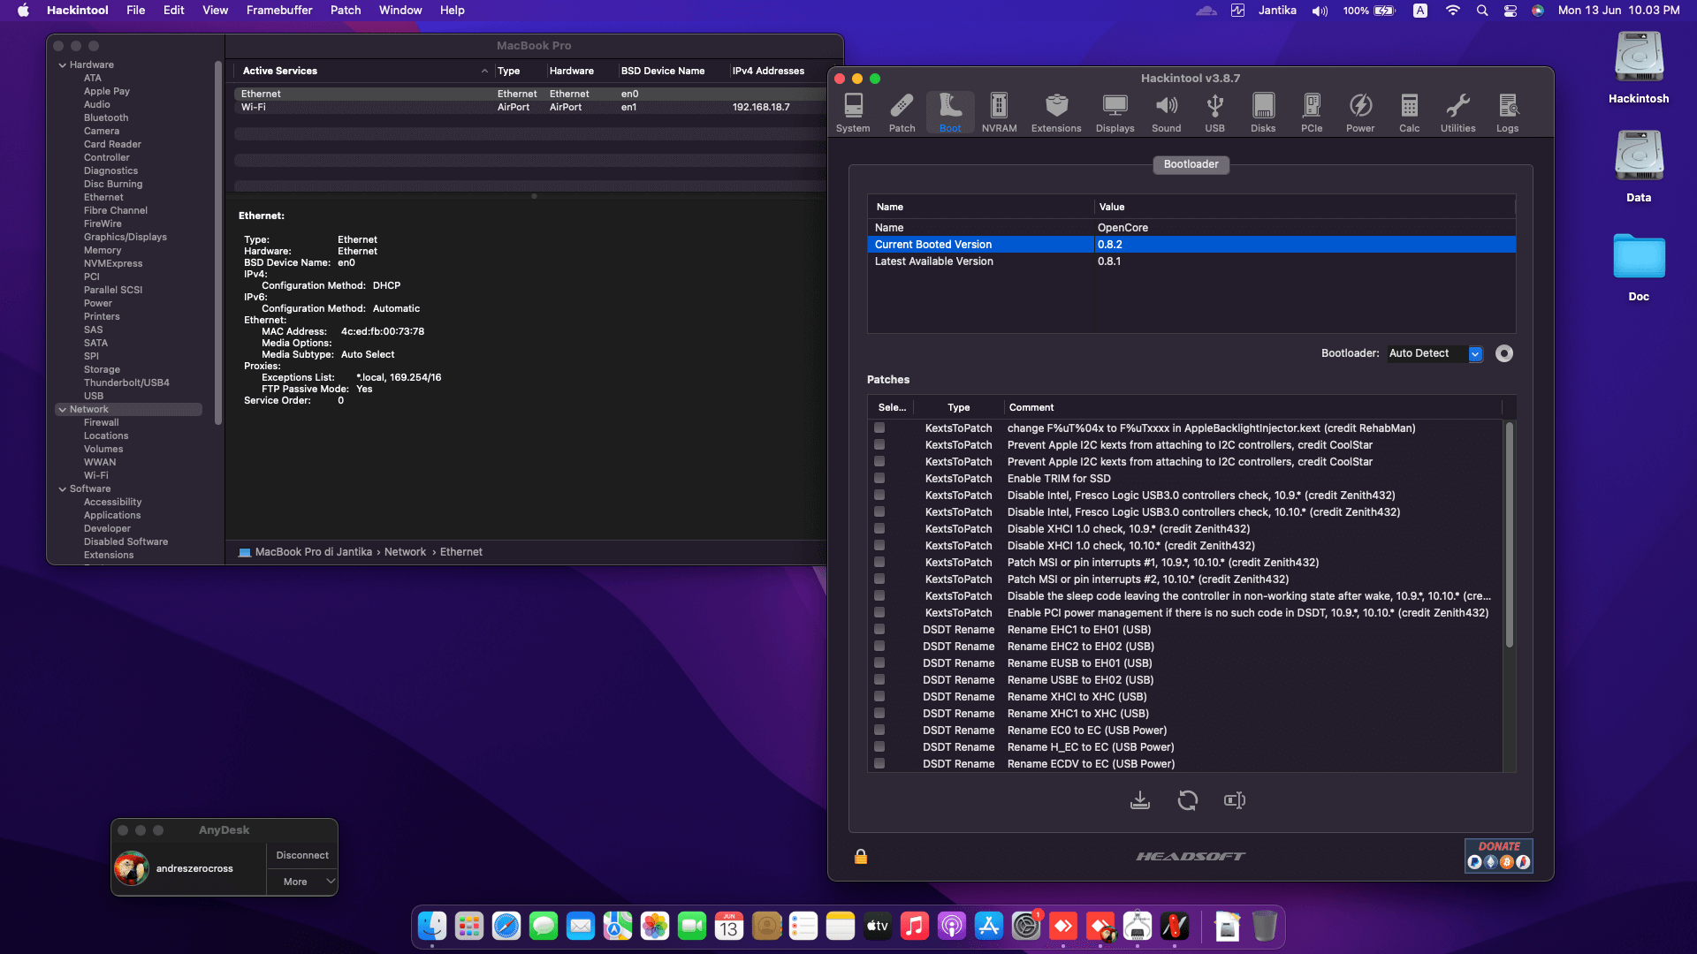Enable the 'Enable TRIM for SSD' patch checkbox
Viewport: 1697px width, 954px height.
[879, 478]
